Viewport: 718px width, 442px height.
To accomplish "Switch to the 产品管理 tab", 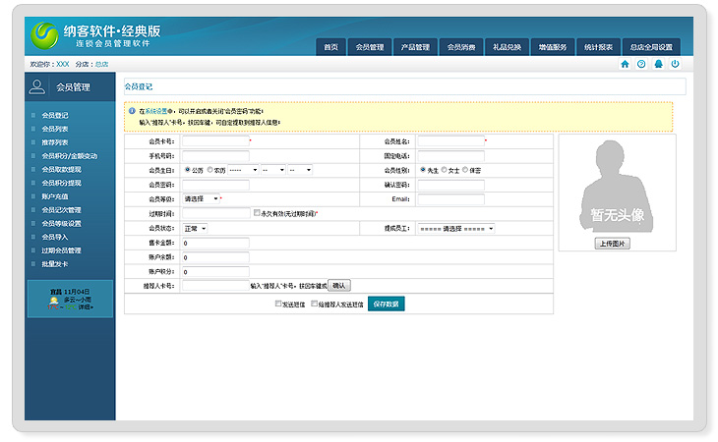I will (x=415, y=47).
